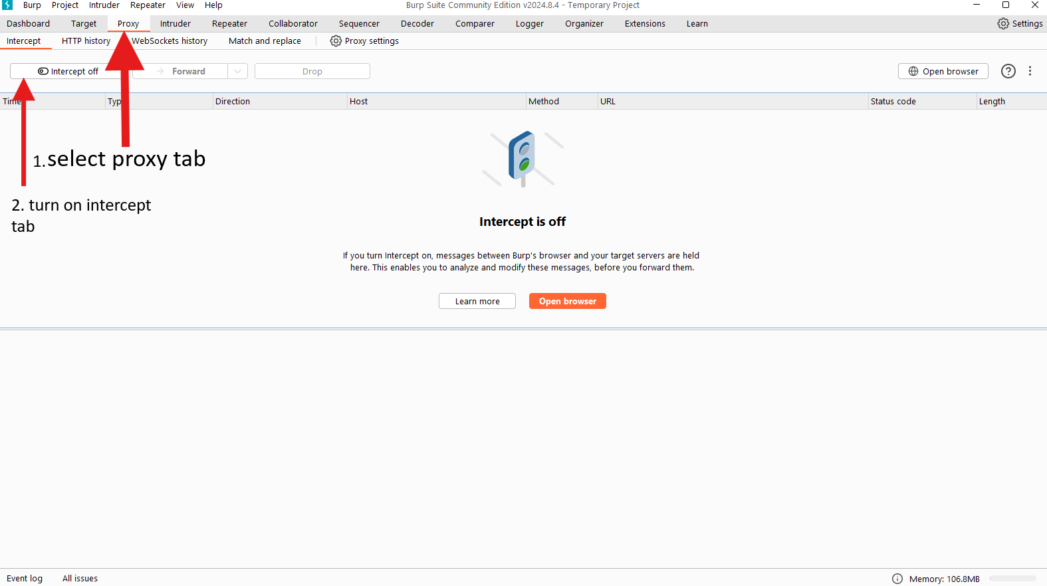This screenshot has height=586, width=1047.
Task: Switch to the Target tab
Action: pyautogui.click(x=84, y=23)
